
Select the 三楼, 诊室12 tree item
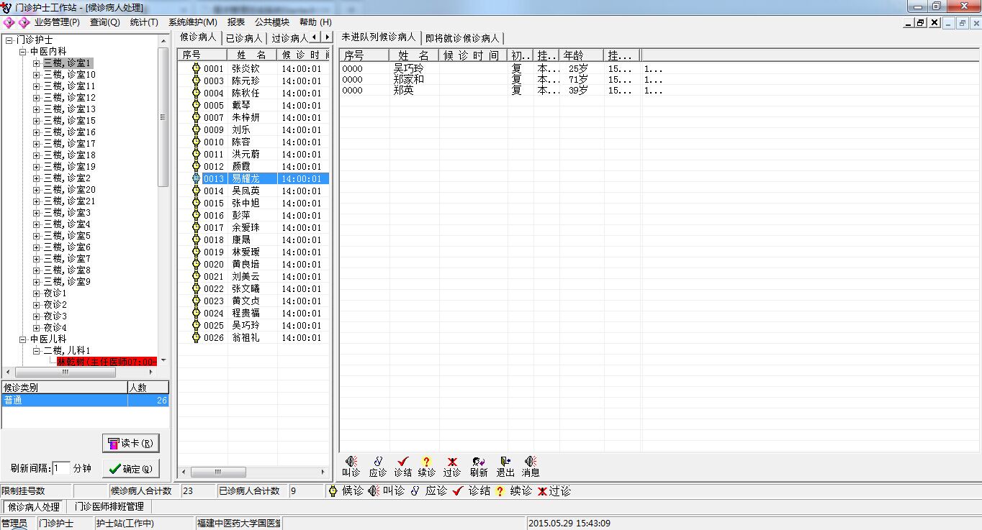(69, 98)
